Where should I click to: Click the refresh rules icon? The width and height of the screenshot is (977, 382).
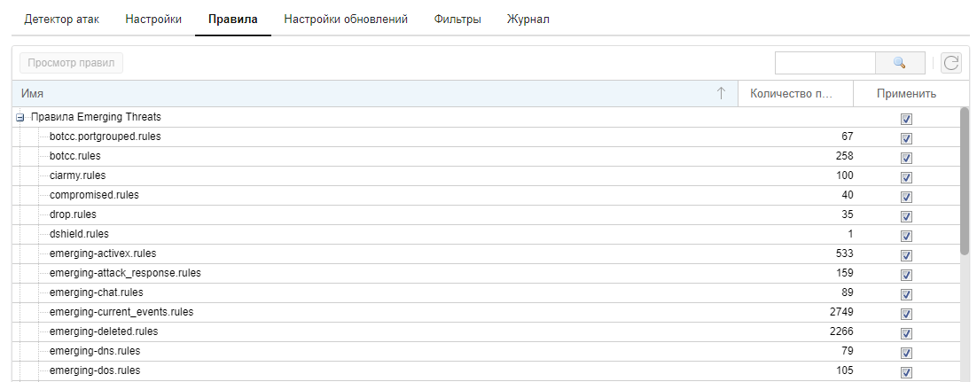pyautogui.click(x=950, y=63)
